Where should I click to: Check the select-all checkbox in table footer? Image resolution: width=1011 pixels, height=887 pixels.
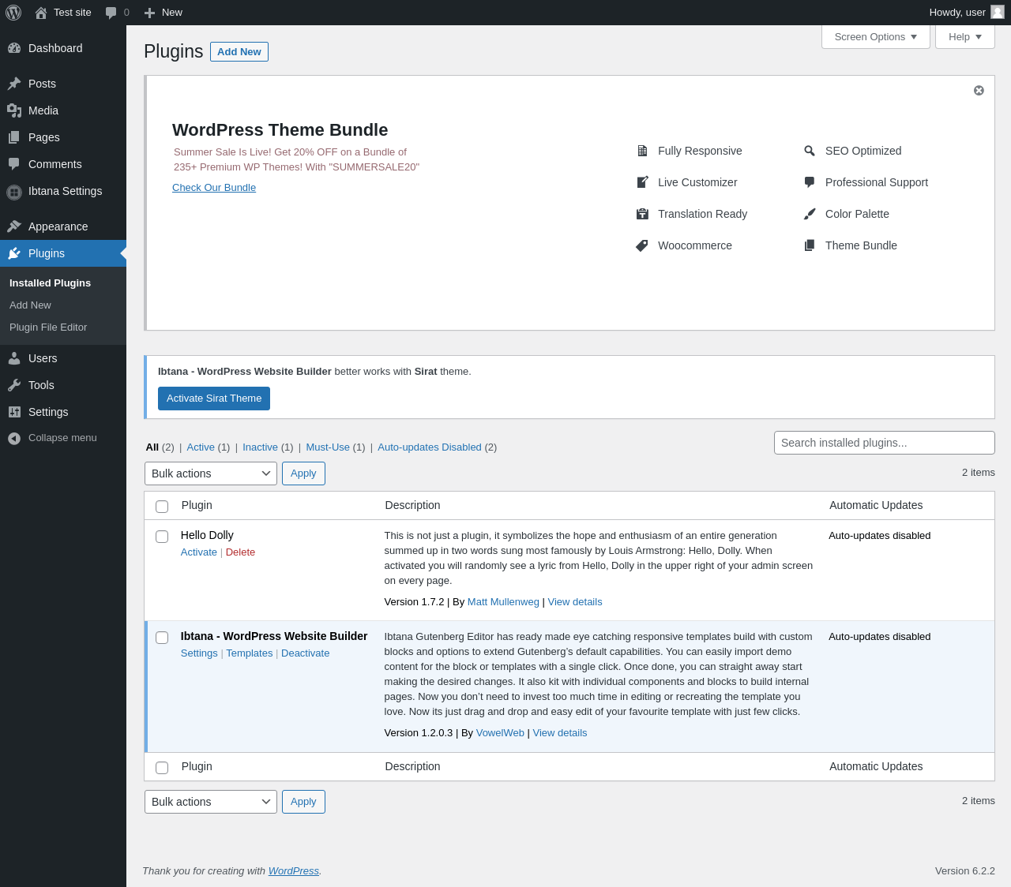(x=162, y=768)
